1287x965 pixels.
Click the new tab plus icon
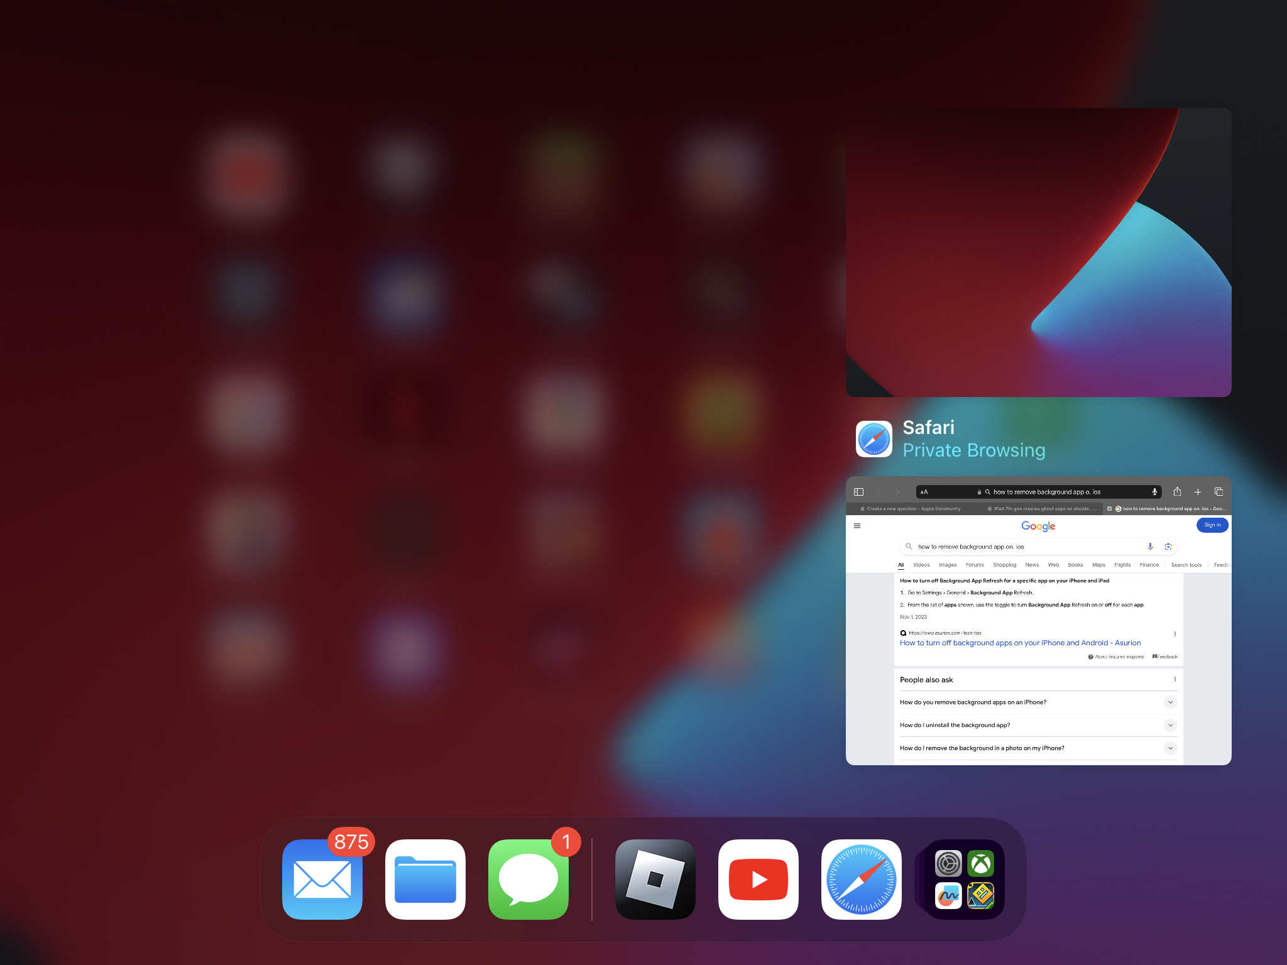1198,492
